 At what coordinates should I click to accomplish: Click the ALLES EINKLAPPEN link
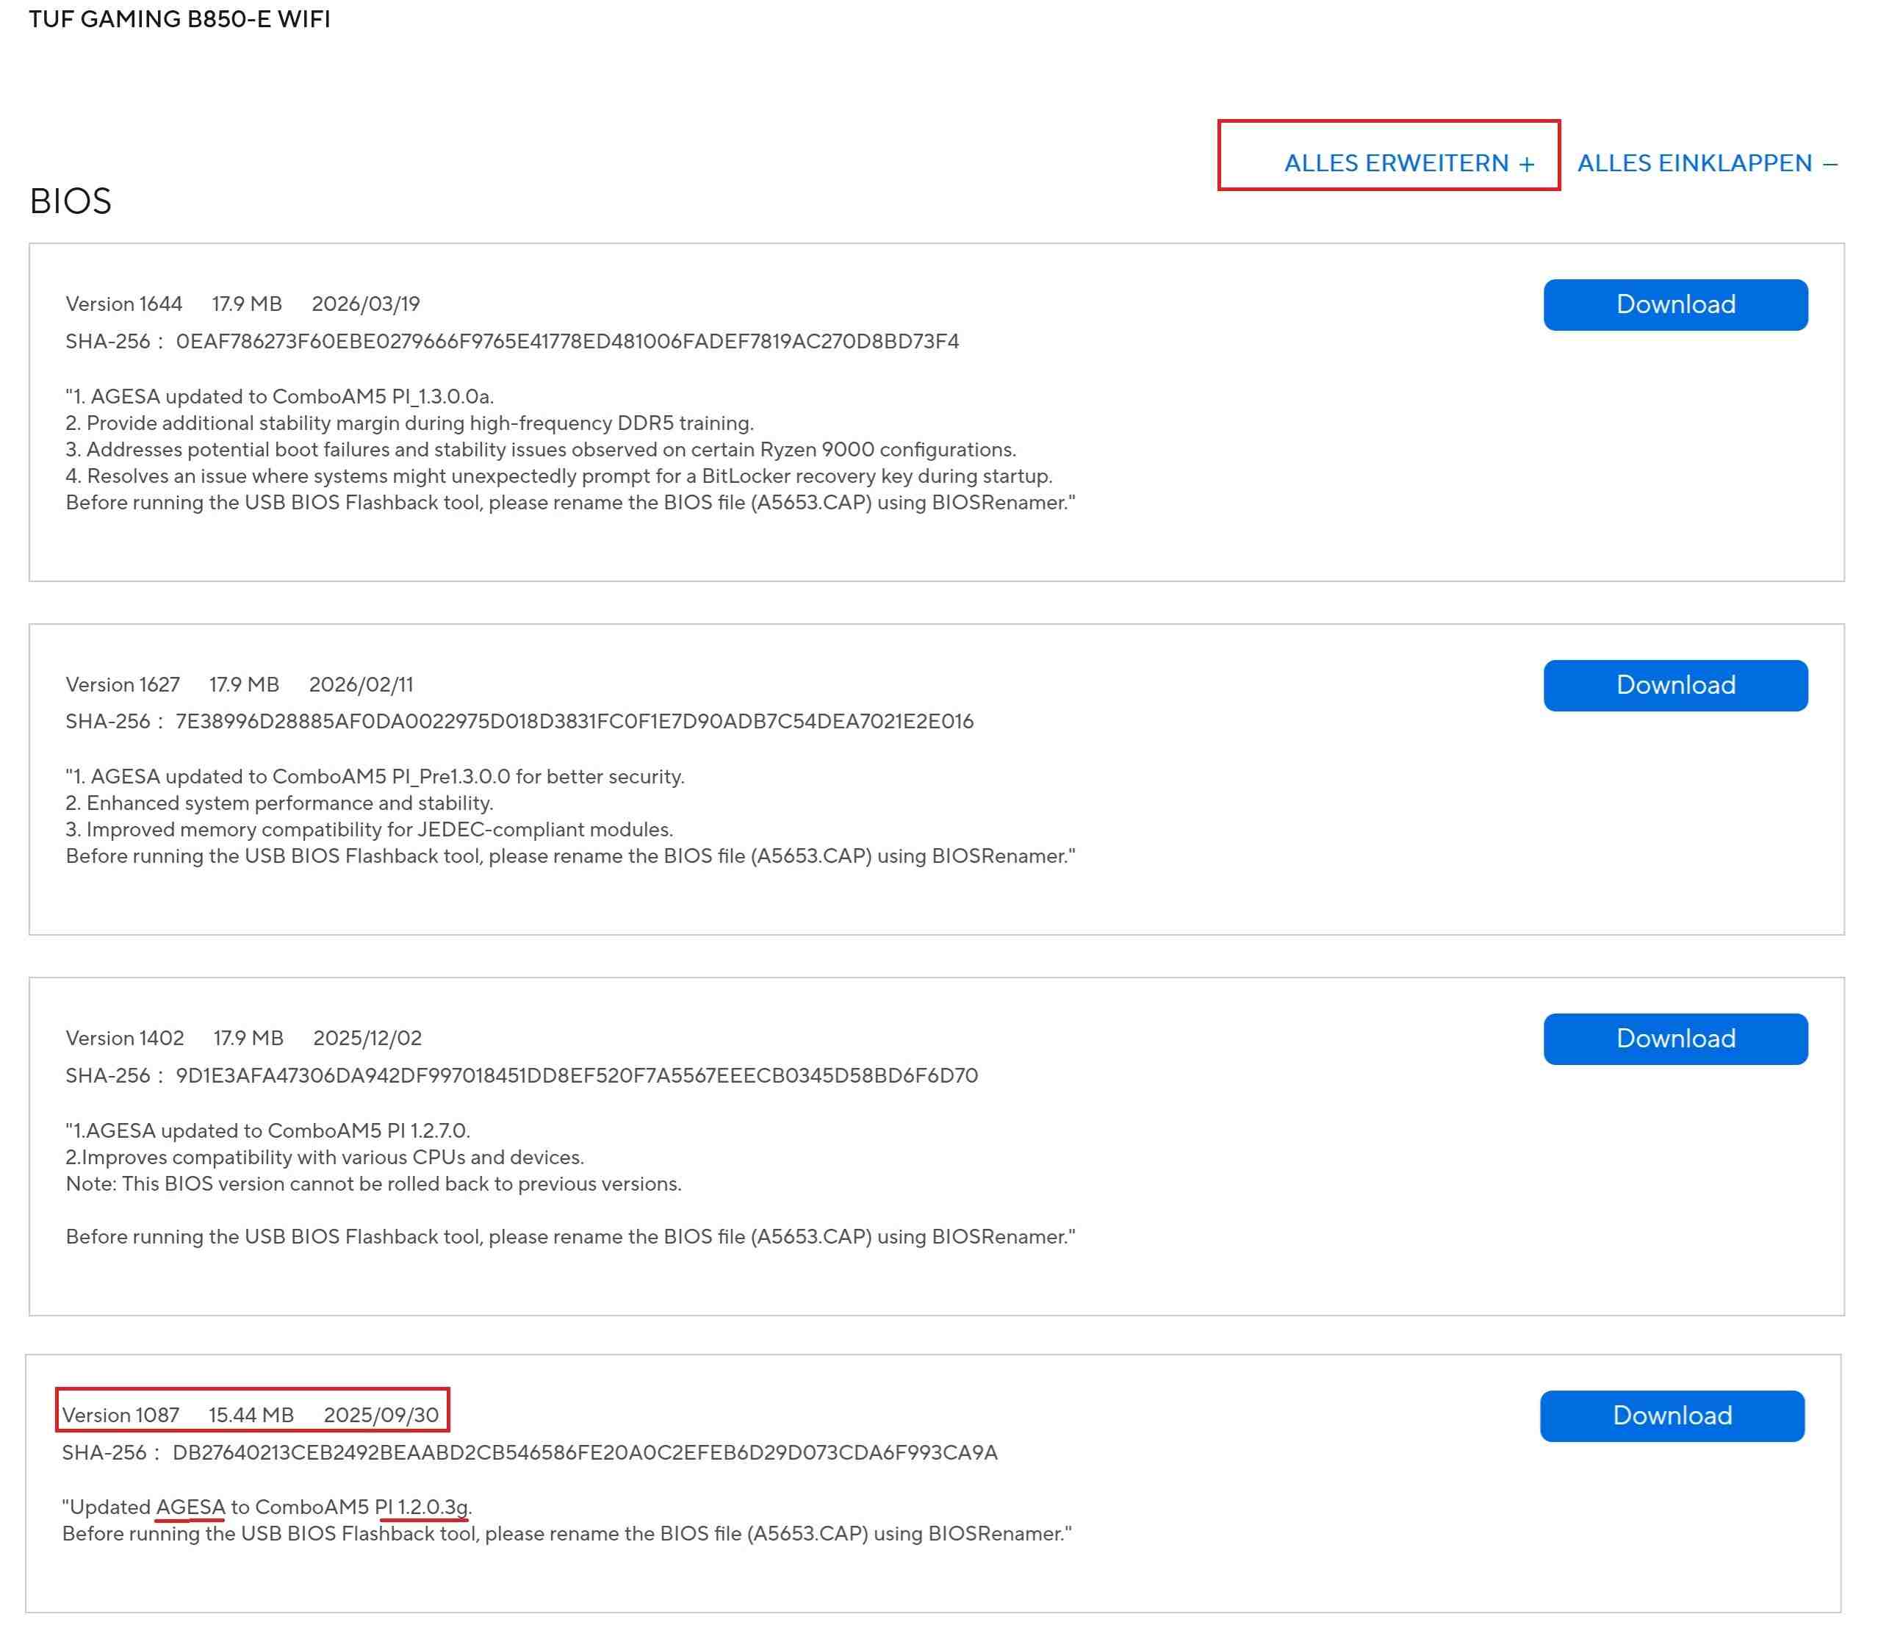tap(1694, 163)
